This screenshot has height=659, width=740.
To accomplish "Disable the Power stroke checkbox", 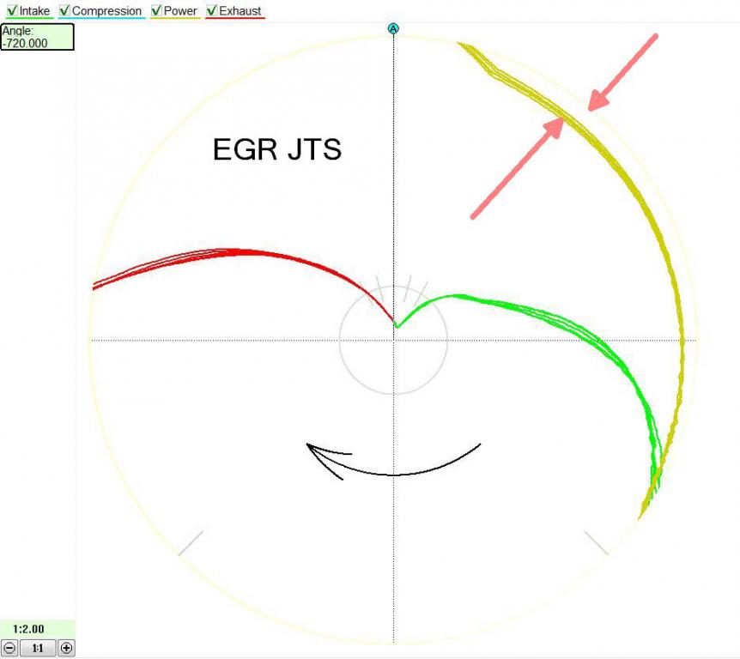I will [156, 10].
